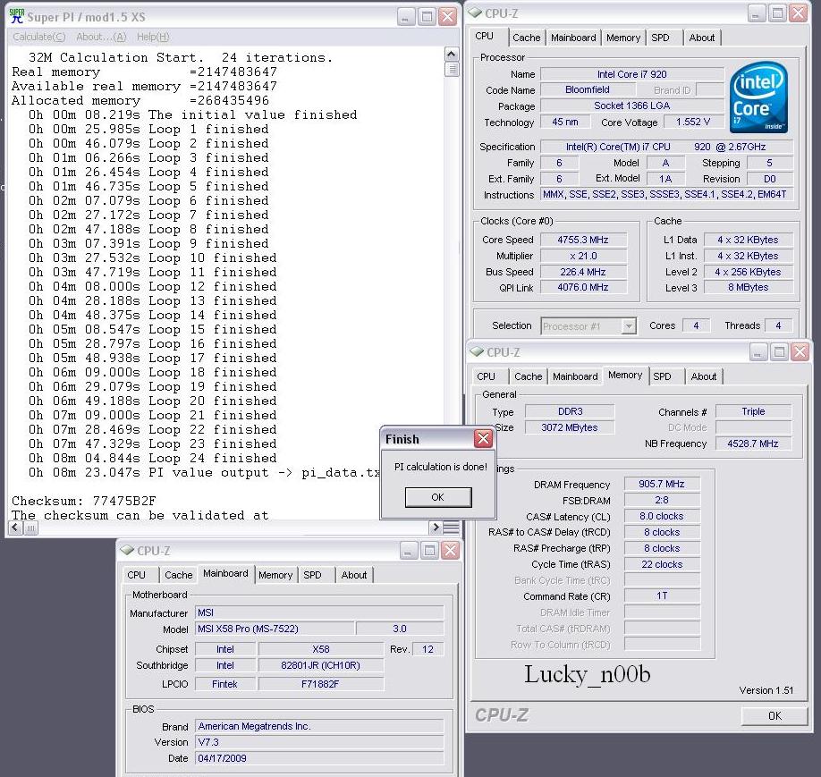Click the motherboard model MSI X58 Pro field
Screen dimensions: 821x777
(x=275, y=629)
